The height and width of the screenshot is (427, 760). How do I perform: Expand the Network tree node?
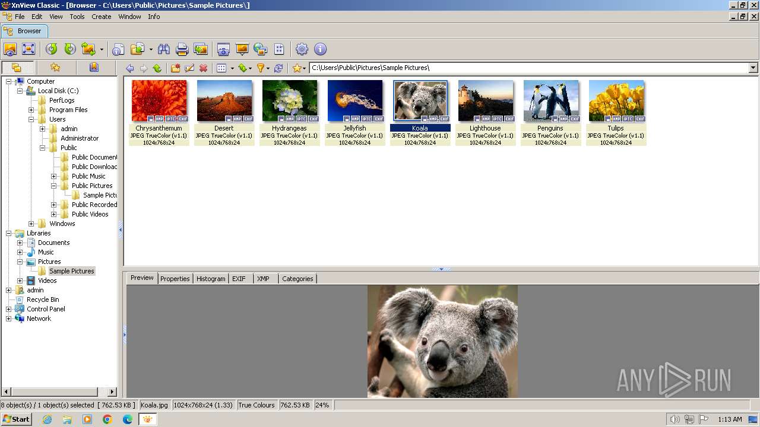9,318
